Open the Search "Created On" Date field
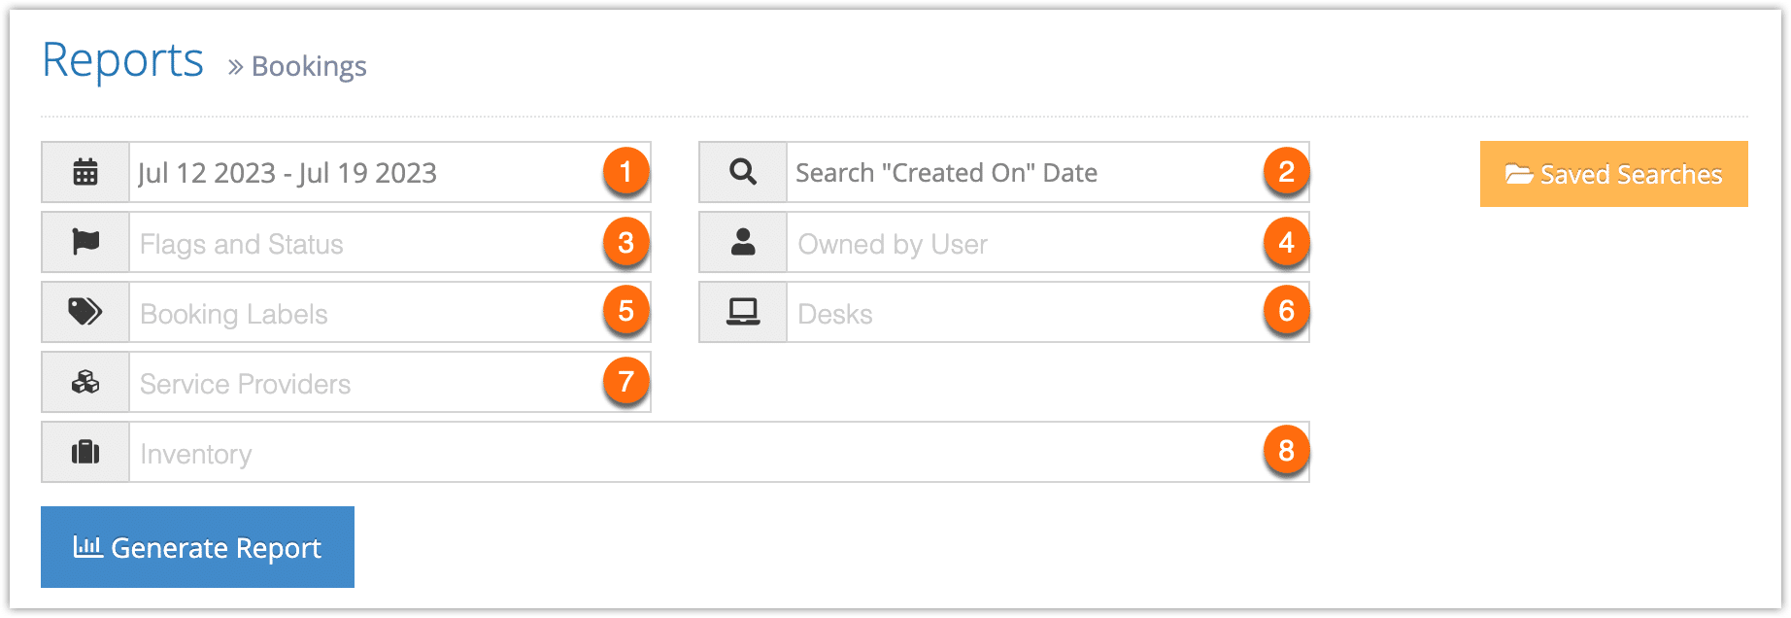 click(1048, 173)
